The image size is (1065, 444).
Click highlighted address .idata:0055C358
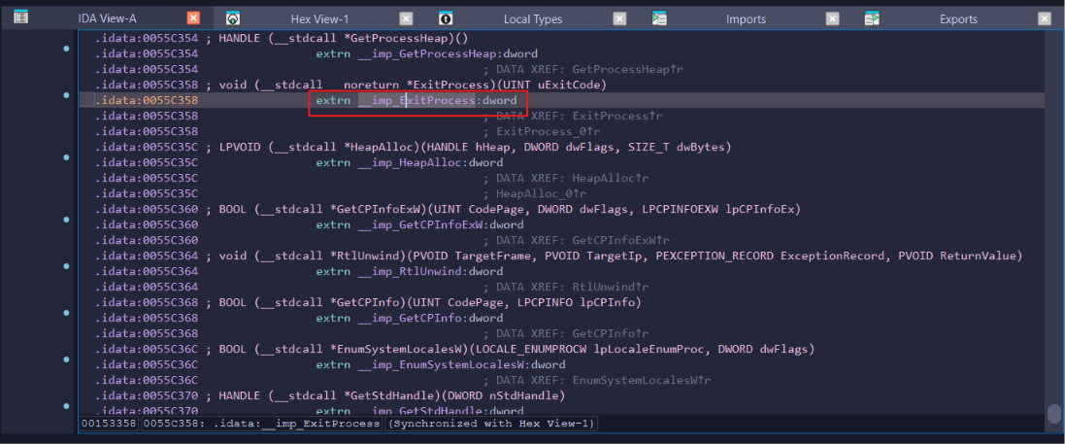pos(146,101)
